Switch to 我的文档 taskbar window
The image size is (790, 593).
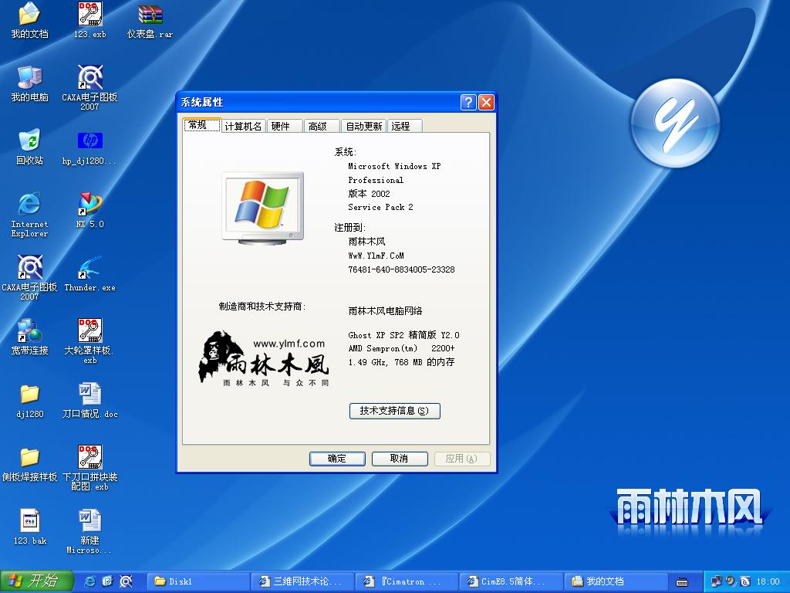click(x=616, y=581)
